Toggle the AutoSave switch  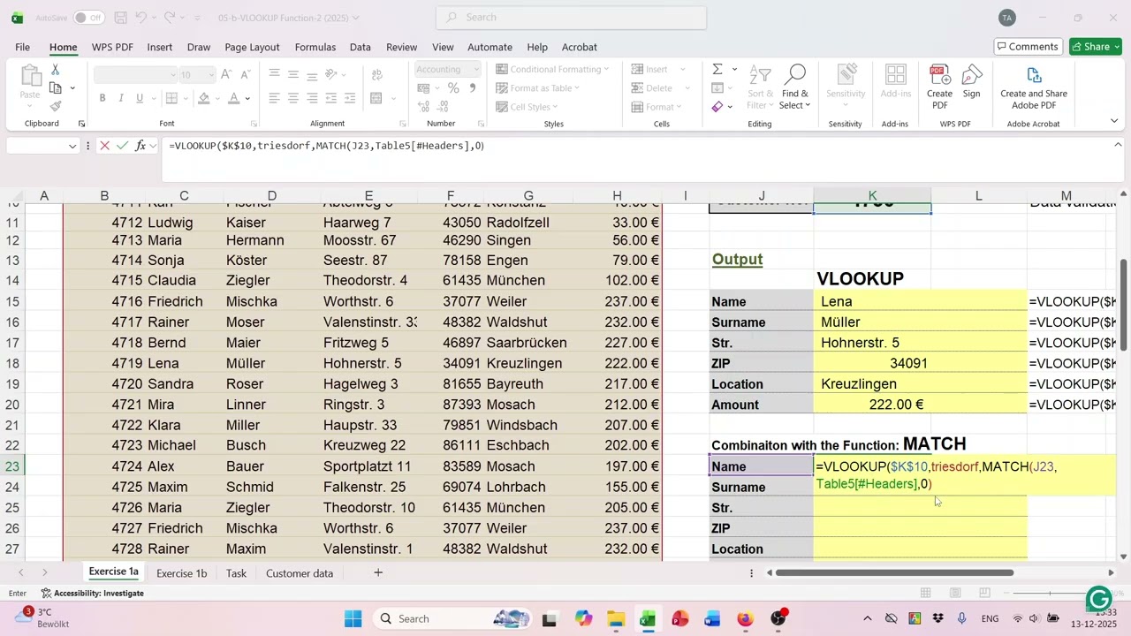(88, 18)
